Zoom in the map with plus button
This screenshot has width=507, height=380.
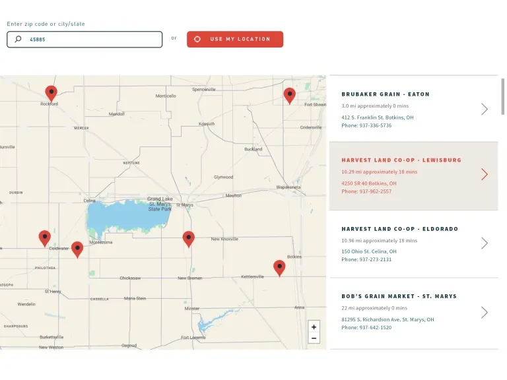(x=314, y=327)
